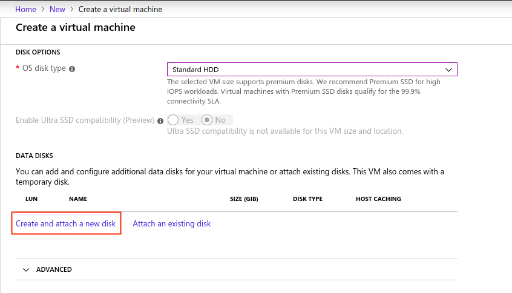
Task: Click the Create a virtual machine breadcrumb
Action: (x=120, y=9)
